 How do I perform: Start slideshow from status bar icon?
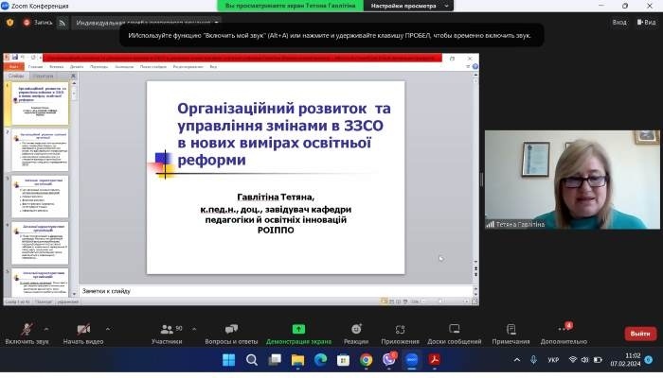(x=405, y=301)
